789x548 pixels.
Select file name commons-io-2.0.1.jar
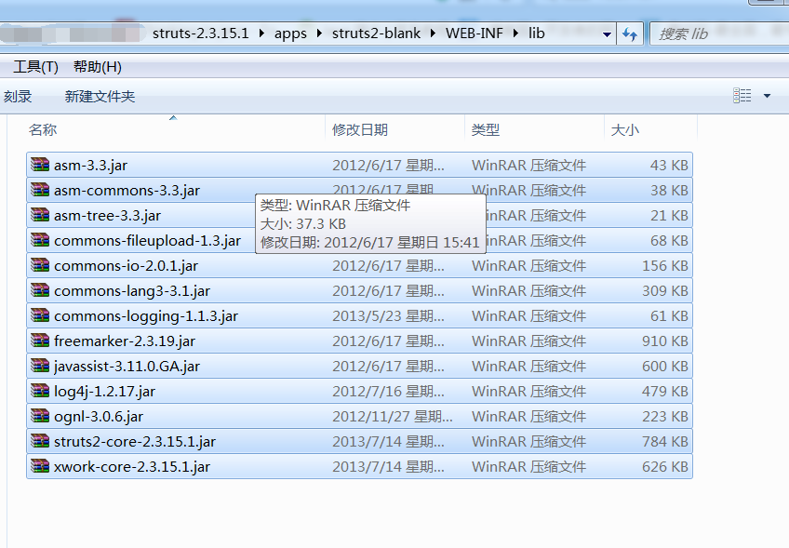126,266
